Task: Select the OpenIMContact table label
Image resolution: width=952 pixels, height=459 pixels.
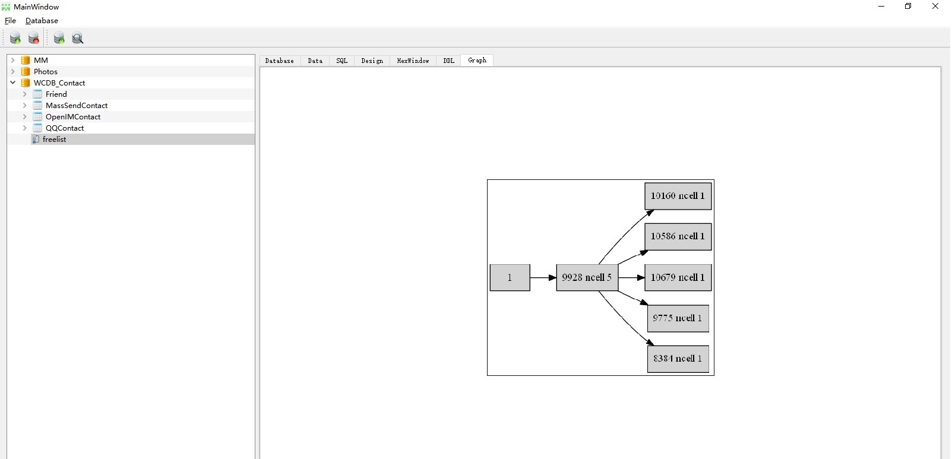Action: pos(73,116)
